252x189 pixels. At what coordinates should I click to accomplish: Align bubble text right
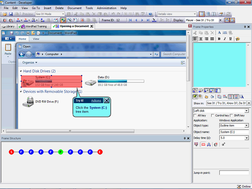[206, 39]
